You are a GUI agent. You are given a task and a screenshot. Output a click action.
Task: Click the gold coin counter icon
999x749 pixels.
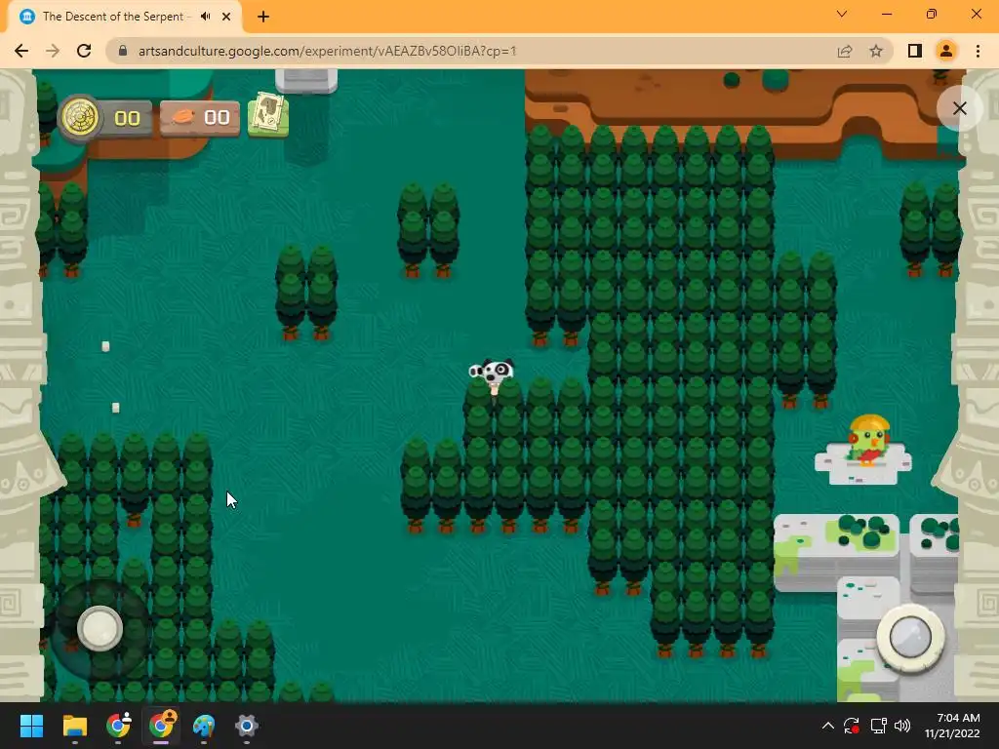[x=80, y=118]
